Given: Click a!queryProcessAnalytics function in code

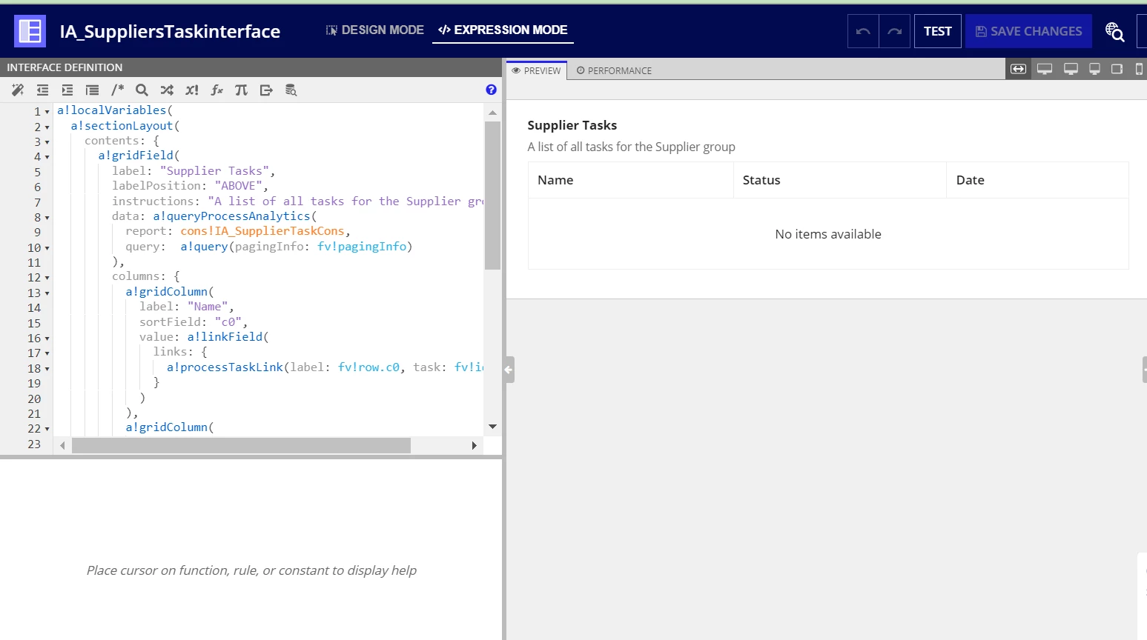Looking at the screenshot, I should pos(232,216).
